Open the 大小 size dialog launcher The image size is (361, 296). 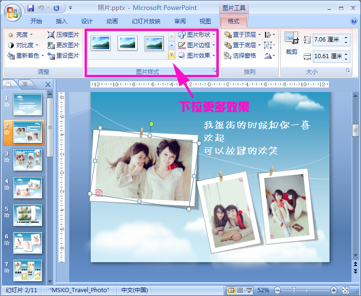click(x=348, y=71)
